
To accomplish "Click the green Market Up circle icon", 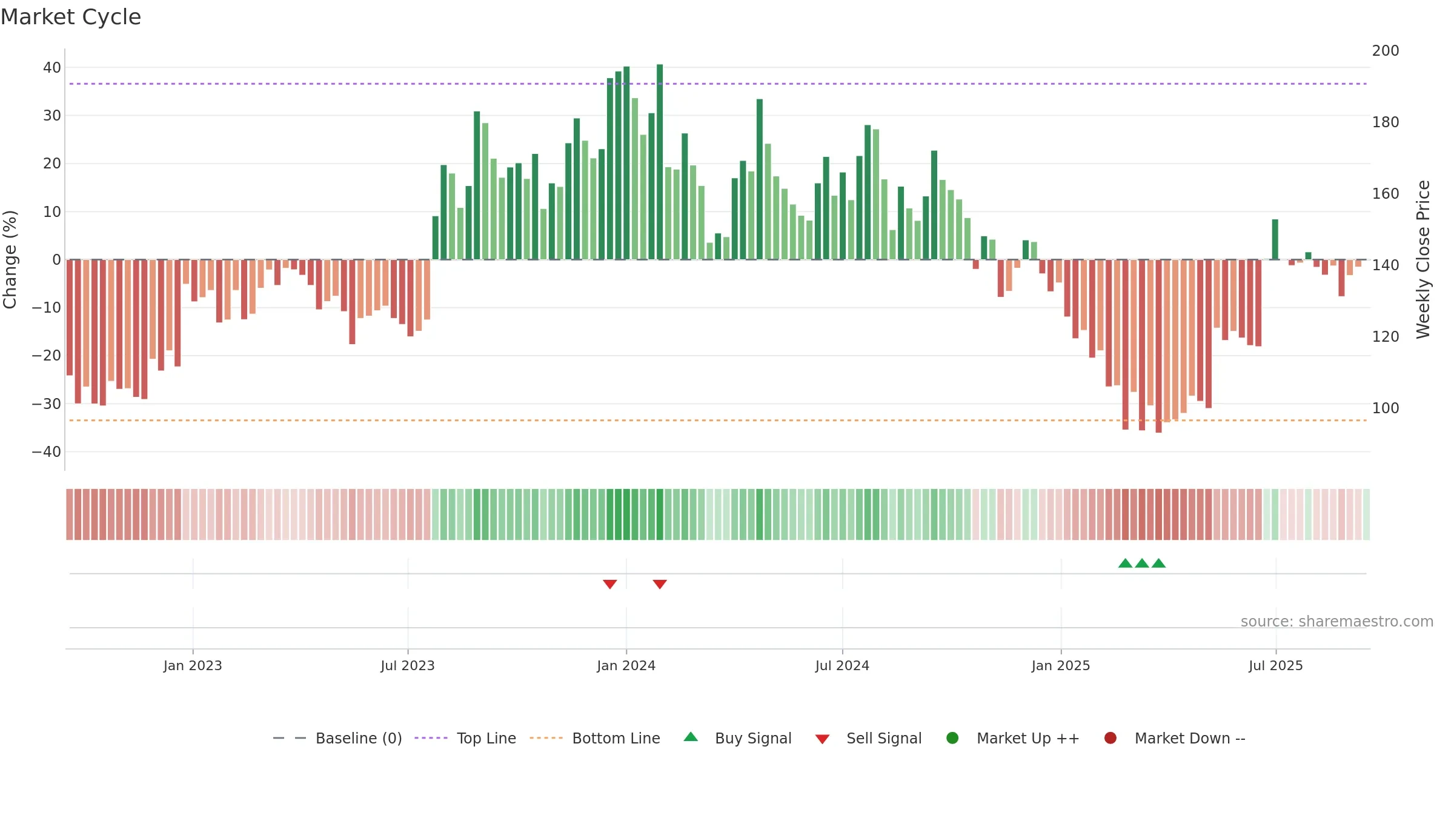I will click(952, 738).
